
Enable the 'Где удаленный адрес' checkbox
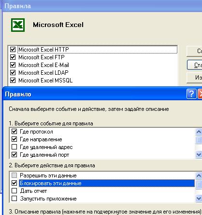click(14, 147)
